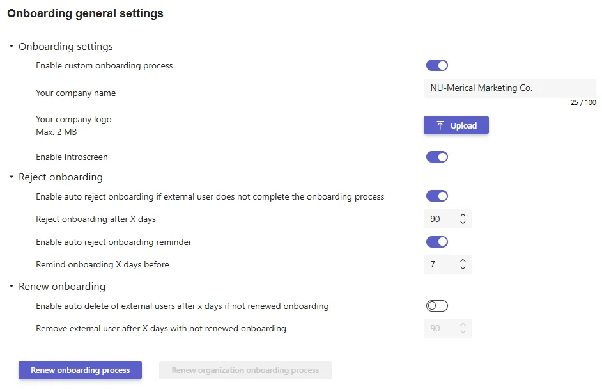
Task: Collapse the Renew onboarding section
Action: (x=12, y=287)
